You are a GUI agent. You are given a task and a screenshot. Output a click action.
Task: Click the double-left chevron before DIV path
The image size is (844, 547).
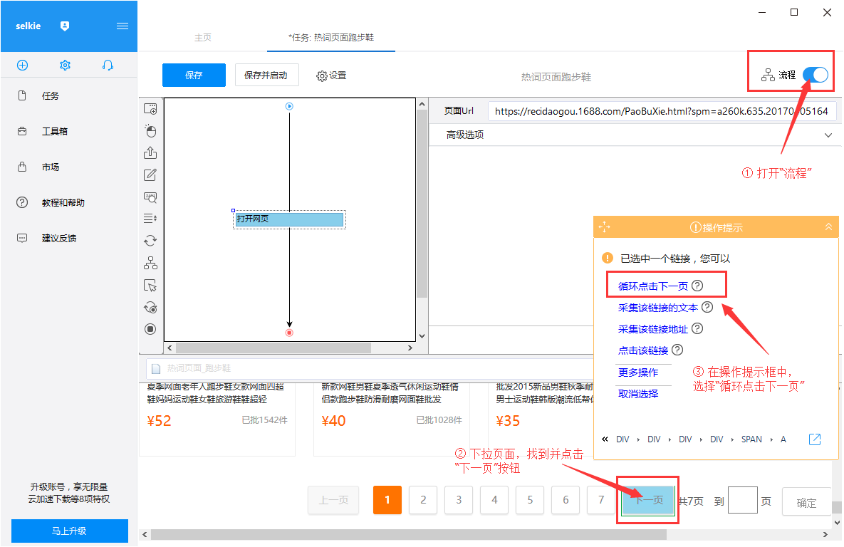tap(605, 439)
